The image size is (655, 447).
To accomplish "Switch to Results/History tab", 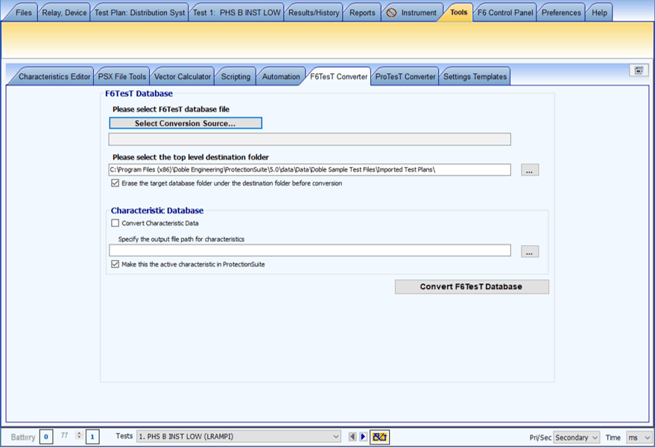I will click(x=314, y=13).
